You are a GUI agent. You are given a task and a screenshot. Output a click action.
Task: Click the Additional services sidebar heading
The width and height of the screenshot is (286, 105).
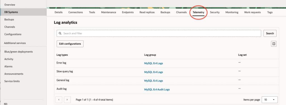click(15, 43)
